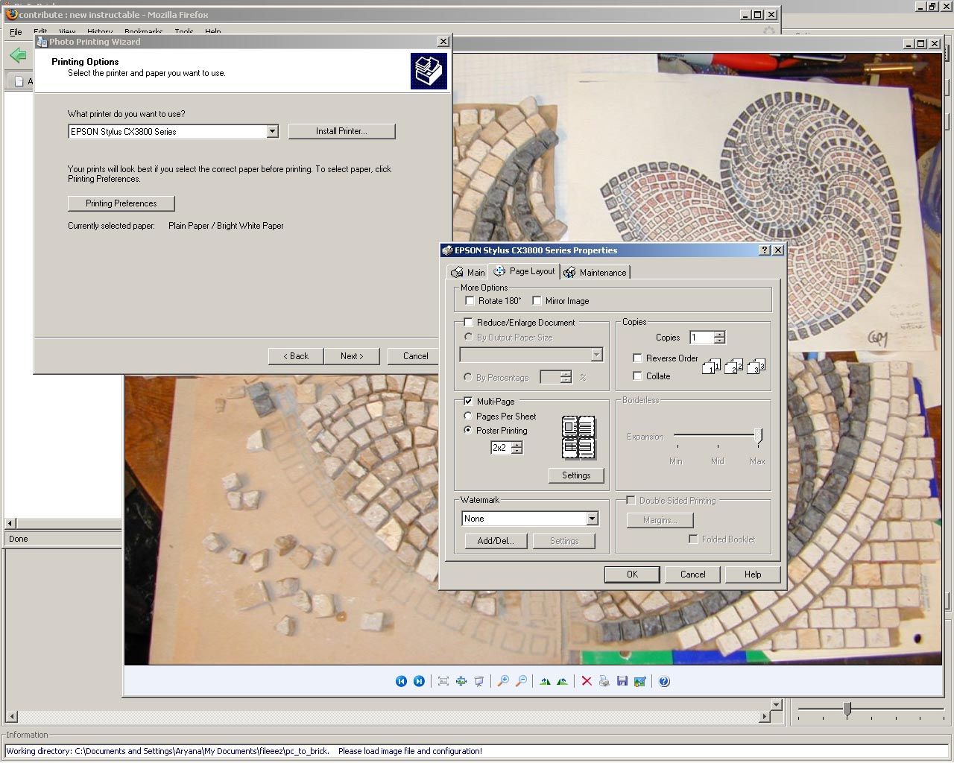Open the Bookmarks menu in Firefox

(x=143, y=32)
